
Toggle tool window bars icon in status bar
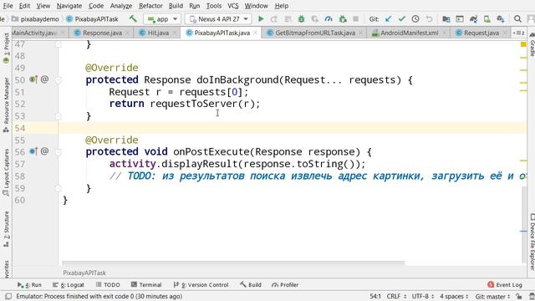pyautogui.click(x=8, y=296)
